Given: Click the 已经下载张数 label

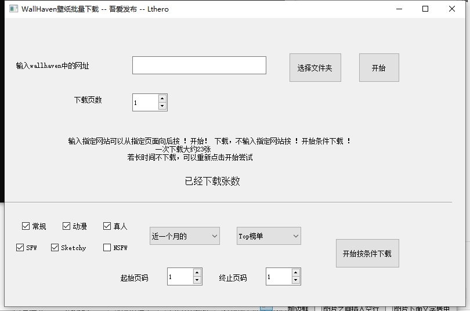Looking at the screenshot, I should coord(212,181).
